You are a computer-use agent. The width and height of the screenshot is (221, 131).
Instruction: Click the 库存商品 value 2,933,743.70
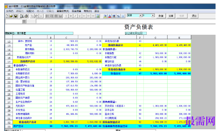(66, 49)
